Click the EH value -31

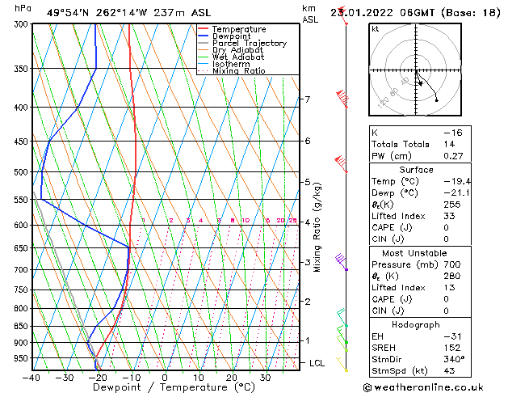(452, 336)
